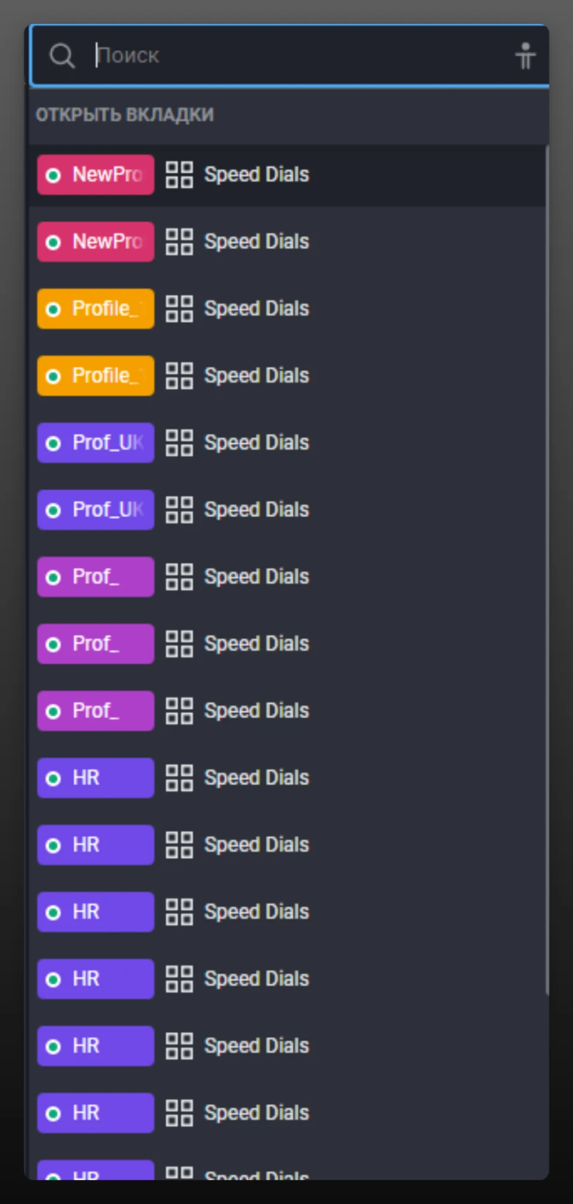Image resolution: width=573 pixels, height=1204 pixels.
Task: Select the first Prof_UK purple badge
Action: coord(96,443)
